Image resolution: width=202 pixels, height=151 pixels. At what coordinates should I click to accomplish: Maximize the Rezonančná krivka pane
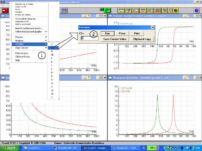tap(197, 78)
